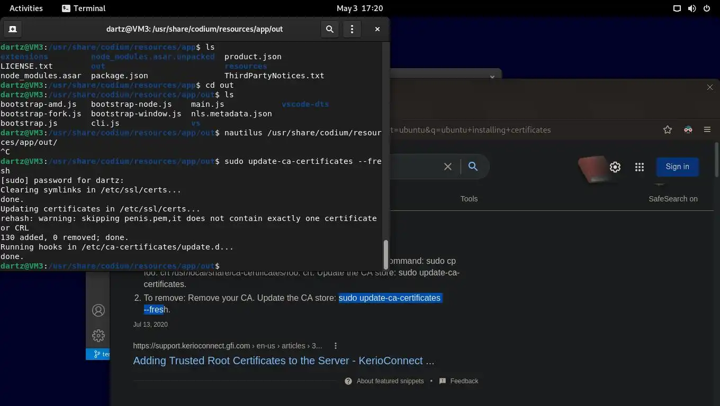Image resolution: width=720 pixels, height=406 pixels.
Task: Click '130 added, 0 removed; done.' terminal line
Action: pyautogui.click(x=65, y=237)
